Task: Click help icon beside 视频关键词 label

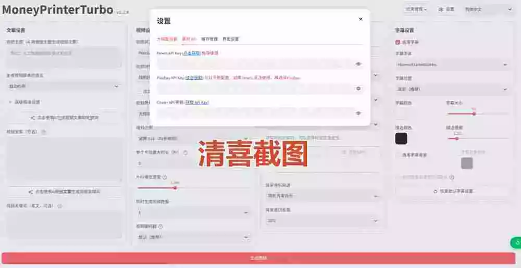Action: point(60,206)
